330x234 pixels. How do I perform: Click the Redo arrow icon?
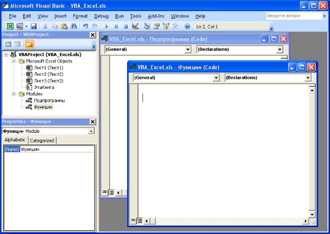[95, 26]
